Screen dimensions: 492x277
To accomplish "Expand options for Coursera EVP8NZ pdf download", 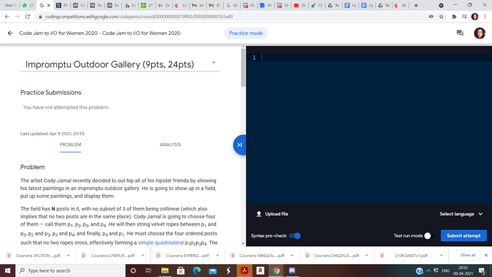I will [x=217, y=256].
